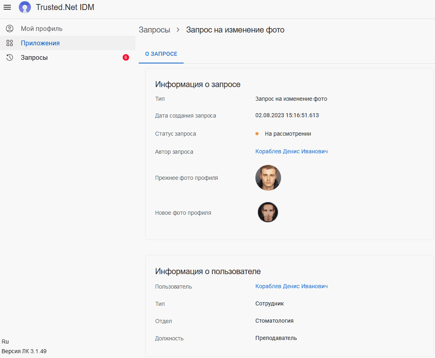The height and width of the screenshot is (358, 435).
Task: Click the status text На рассмотрении
Action: pos(288,134)
